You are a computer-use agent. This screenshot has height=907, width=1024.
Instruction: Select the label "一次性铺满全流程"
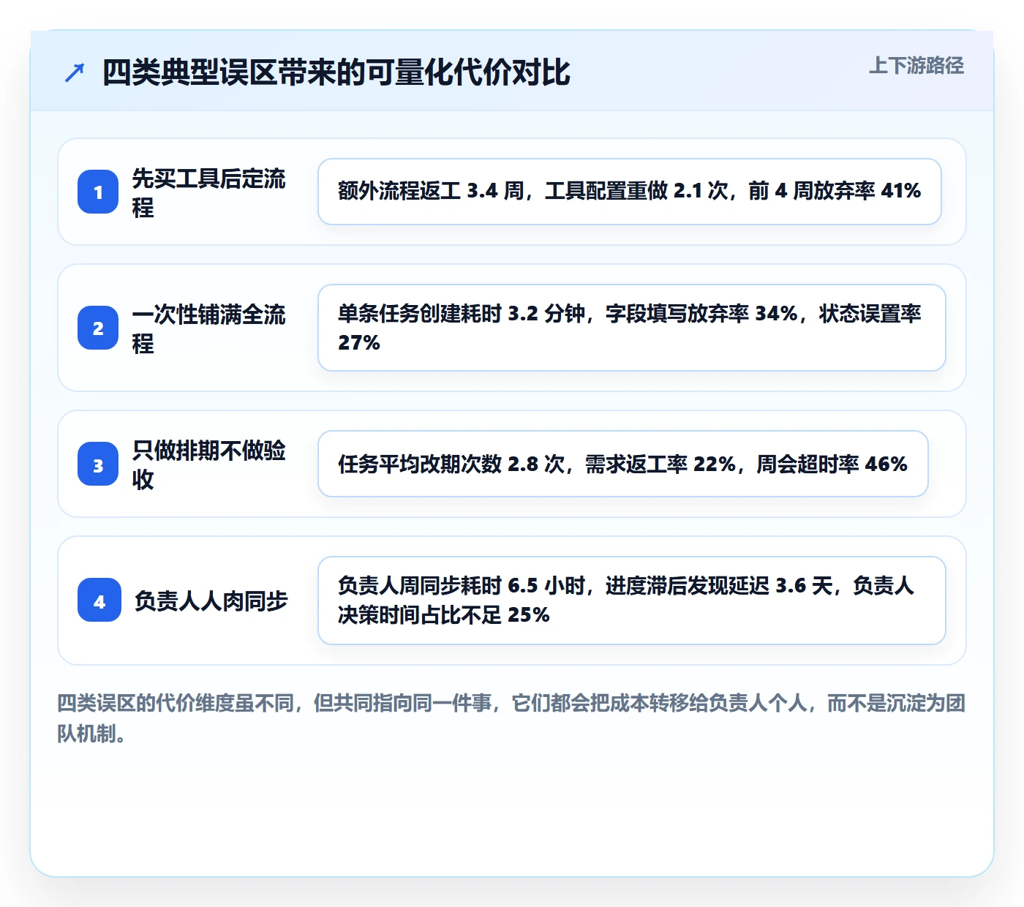(209, 328)
